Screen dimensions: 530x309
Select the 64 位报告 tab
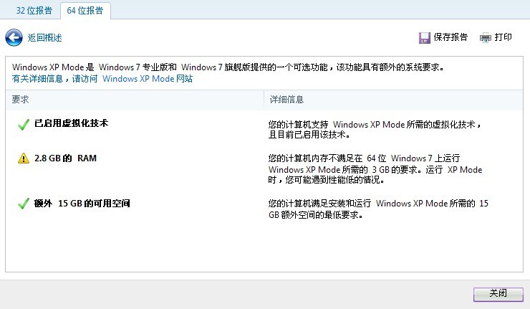pos(85,11)
